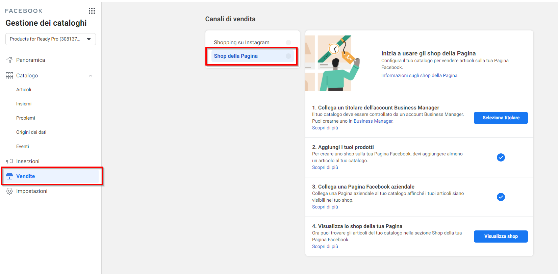
Task: Click the Seleziona titolare button
Action: pyautogui.click(x=501, y=118)
